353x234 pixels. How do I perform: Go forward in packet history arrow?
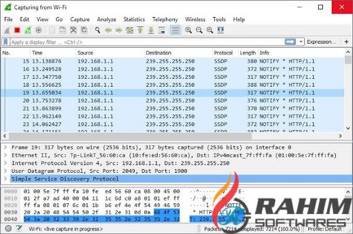pos(119,30)
